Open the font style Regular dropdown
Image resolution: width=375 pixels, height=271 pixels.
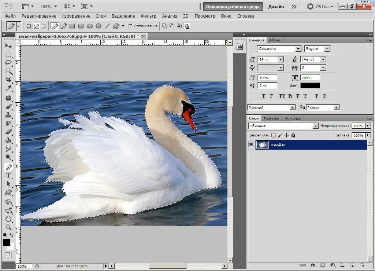[x=327, y=49]
